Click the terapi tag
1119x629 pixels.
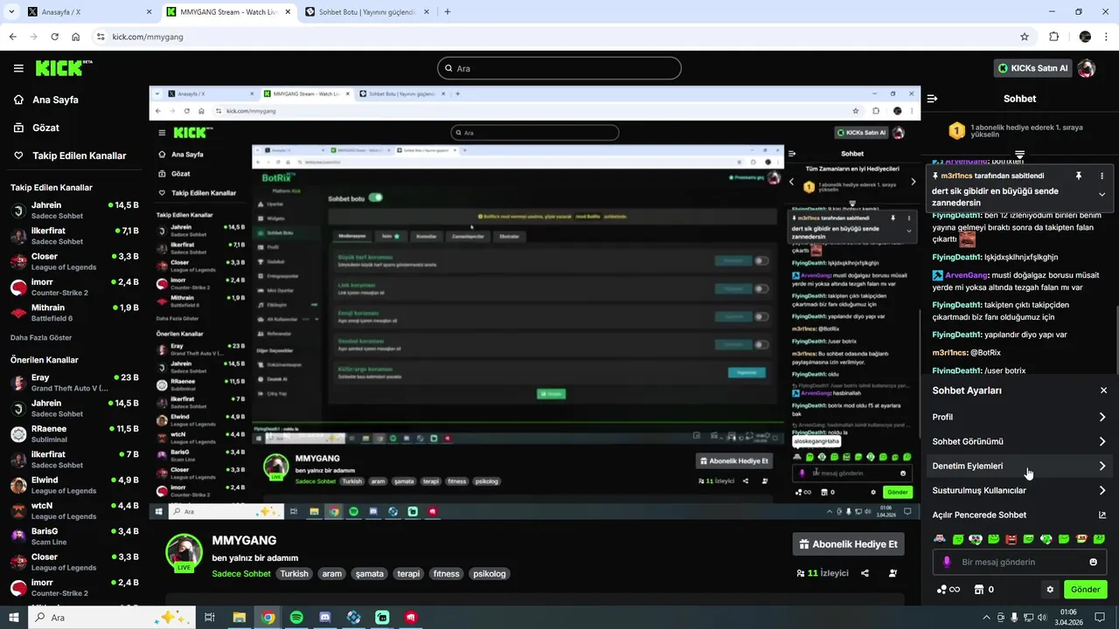(408, 574)
